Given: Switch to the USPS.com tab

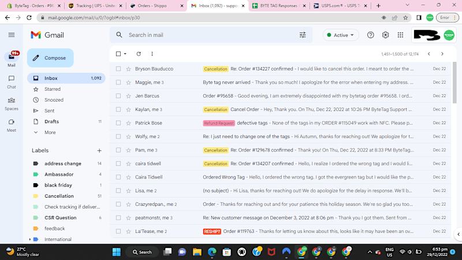Looking at the screenshot, I should (341, 6).
